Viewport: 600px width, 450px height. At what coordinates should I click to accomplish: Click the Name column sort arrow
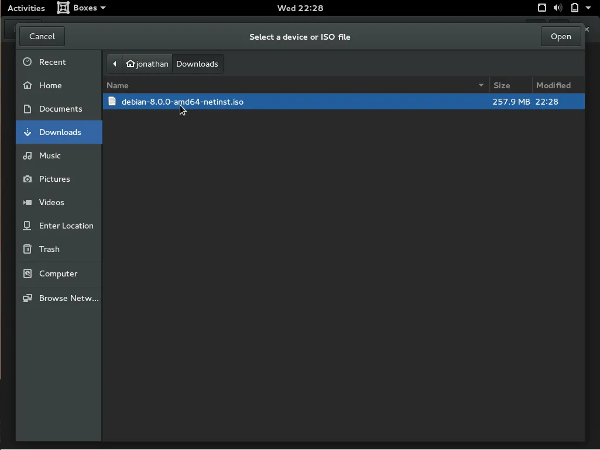tap(481, 85)
